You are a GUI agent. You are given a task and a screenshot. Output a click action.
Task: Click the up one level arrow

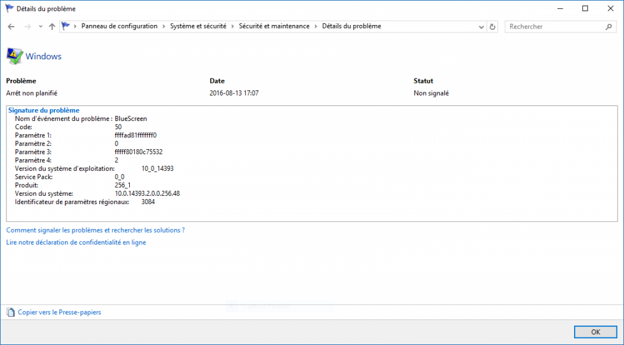(52, 27)
